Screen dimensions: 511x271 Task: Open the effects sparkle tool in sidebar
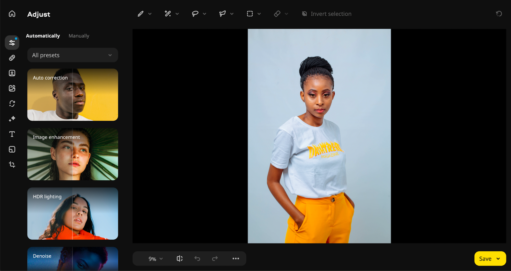click(x=12, y=119)
